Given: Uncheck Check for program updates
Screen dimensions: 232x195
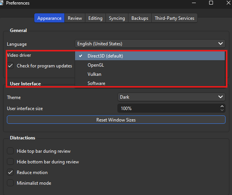Looking at the screenshot, I should click(10, 66).
